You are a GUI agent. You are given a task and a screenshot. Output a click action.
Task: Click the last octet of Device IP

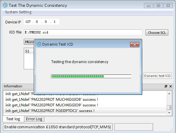coord(55,22)
